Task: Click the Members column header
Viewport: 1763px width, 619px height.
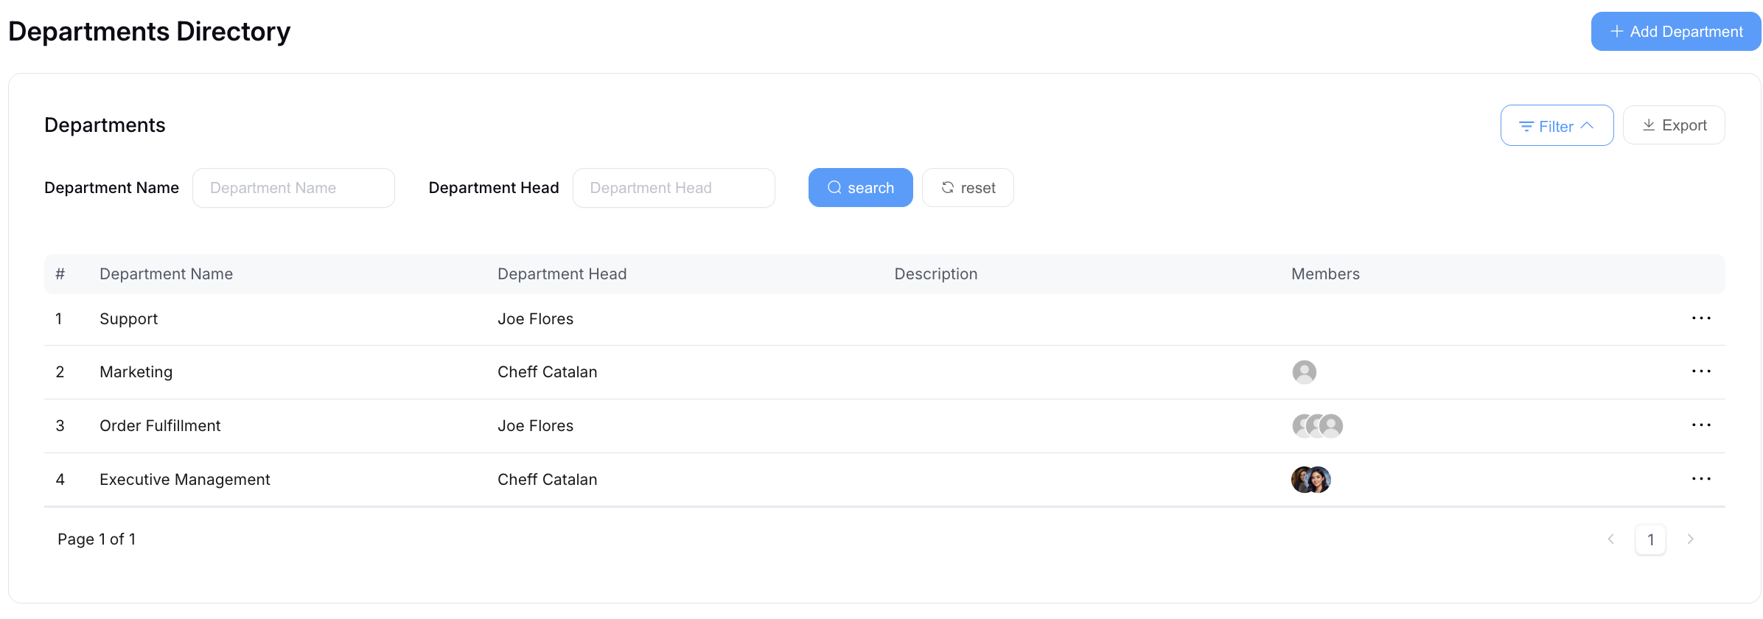Action: pyautogui.click(x=1325, y=274)
